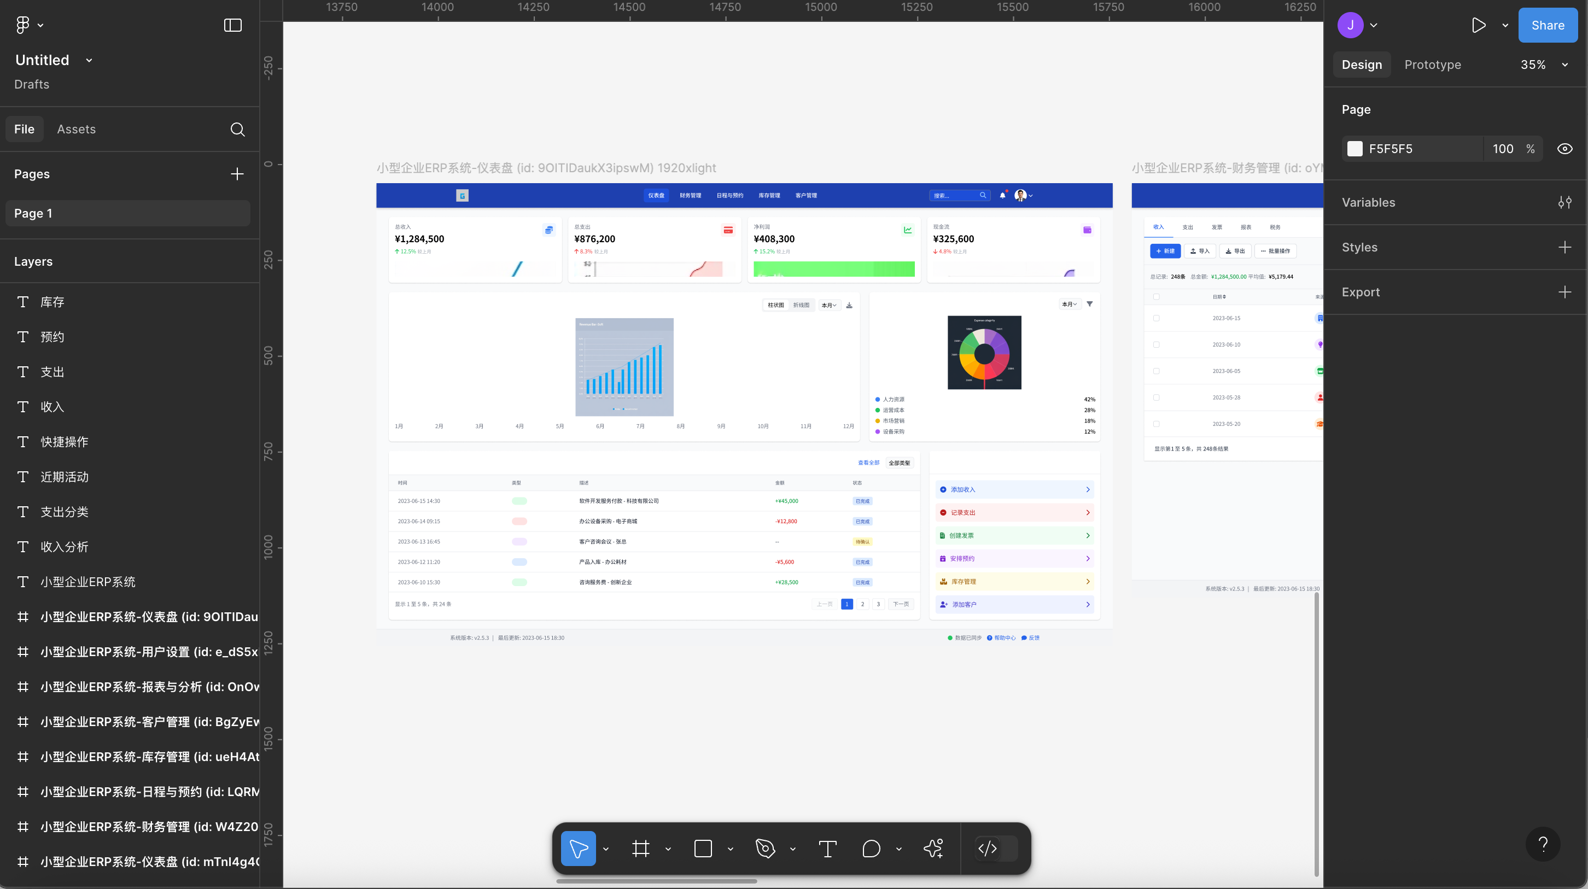Screen dimensions: 1588x889
Task: Present prototype with the play icon
Action: click(x=1478, y=25)
